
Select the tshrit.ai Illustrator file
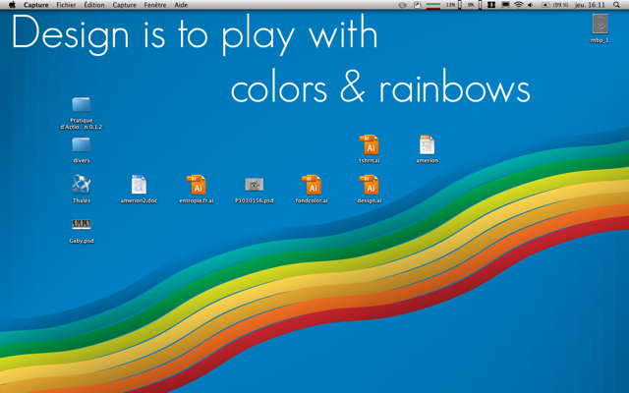[x=370, y=144]
